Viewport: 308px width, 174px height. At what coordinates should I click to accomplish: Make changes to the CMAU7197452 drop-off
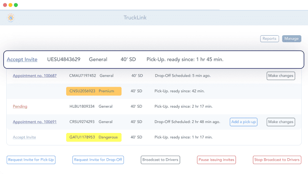(x=281, y=76)
